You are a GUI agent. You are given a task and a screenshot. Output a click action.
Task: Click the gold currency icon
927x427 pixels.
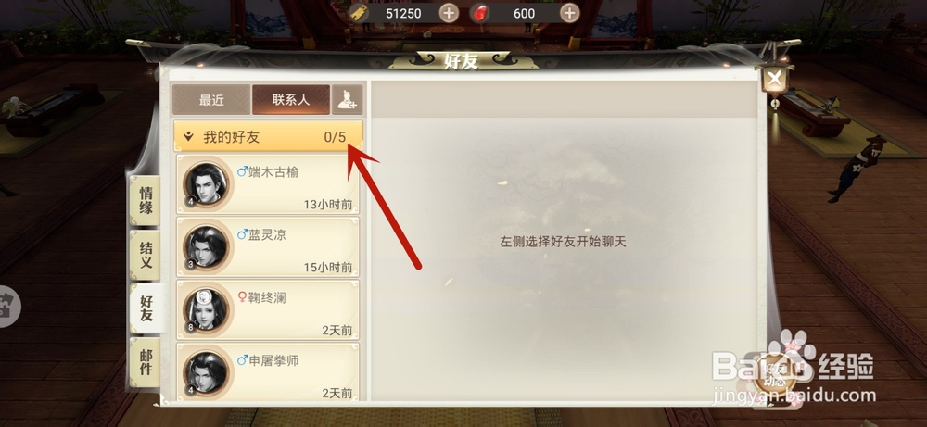(360, 13)
